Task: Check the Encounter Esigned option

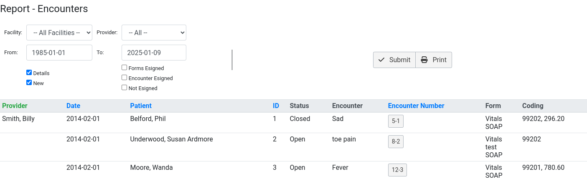Action: click(x=124, y=78)
